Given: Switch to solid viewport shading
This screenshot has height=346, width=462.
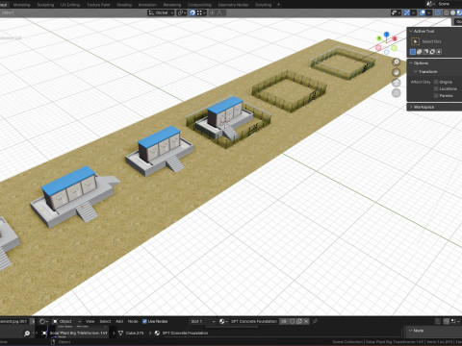Looking at the screenshot, I should [x=452, y=12].
